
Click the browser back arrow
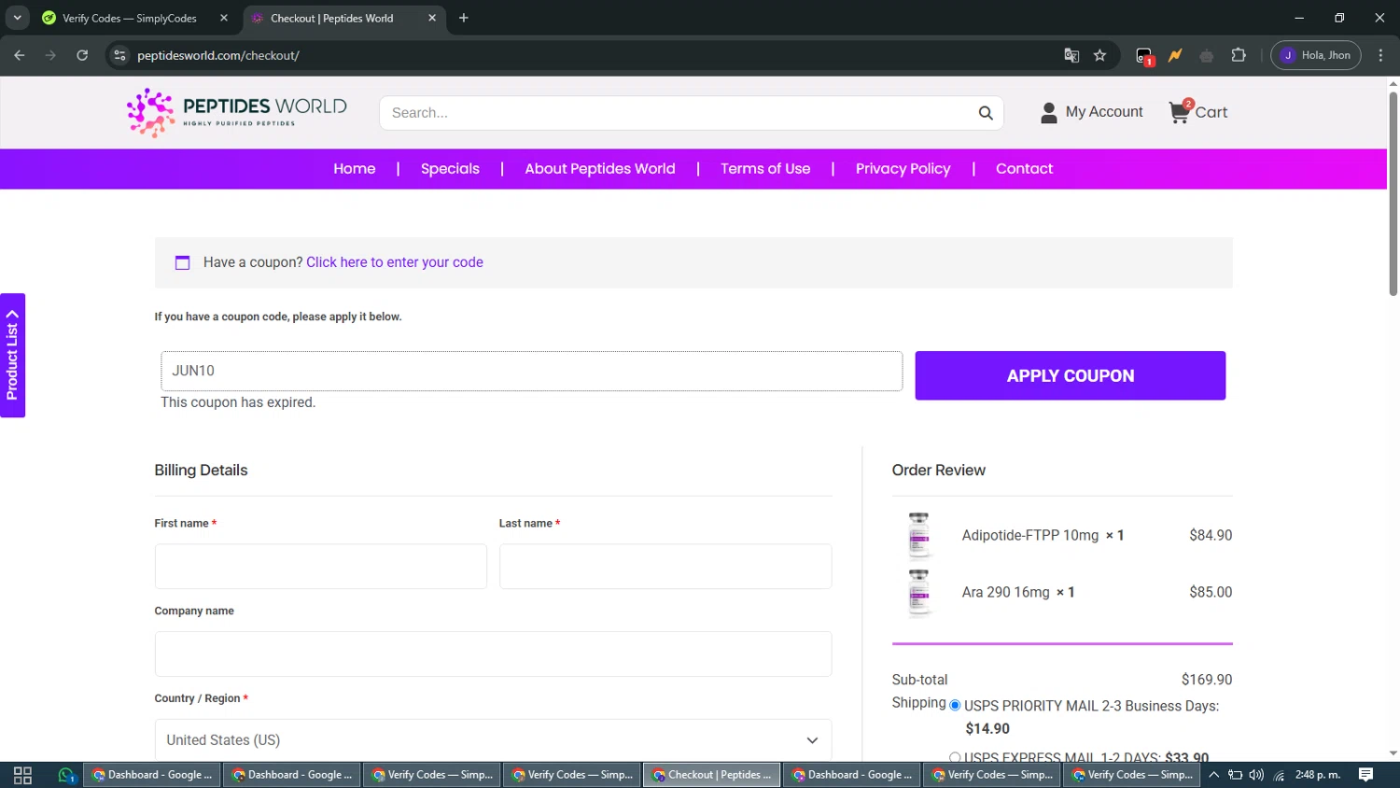(x=20, y=55)
